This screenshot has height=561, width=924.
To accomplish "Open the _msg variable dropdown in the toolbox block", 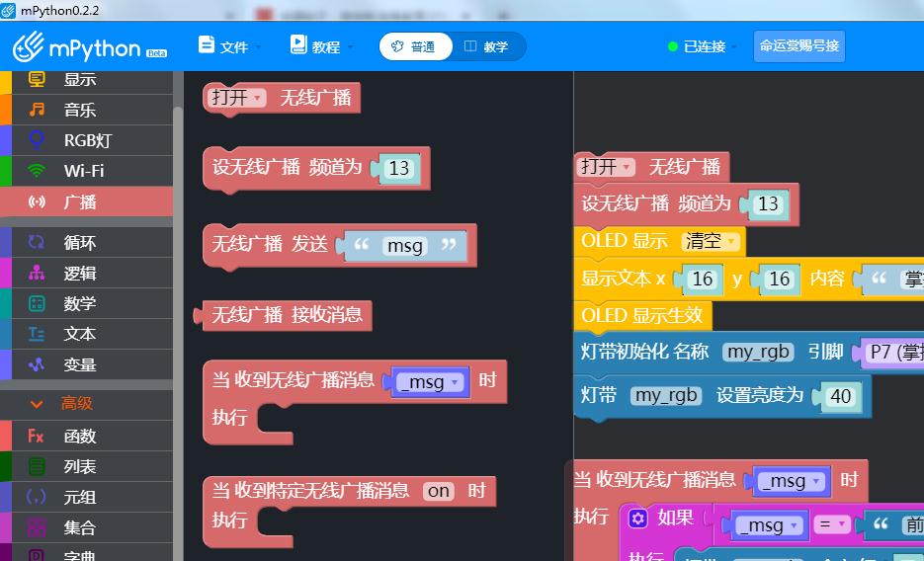I will (x=431, y=382).
